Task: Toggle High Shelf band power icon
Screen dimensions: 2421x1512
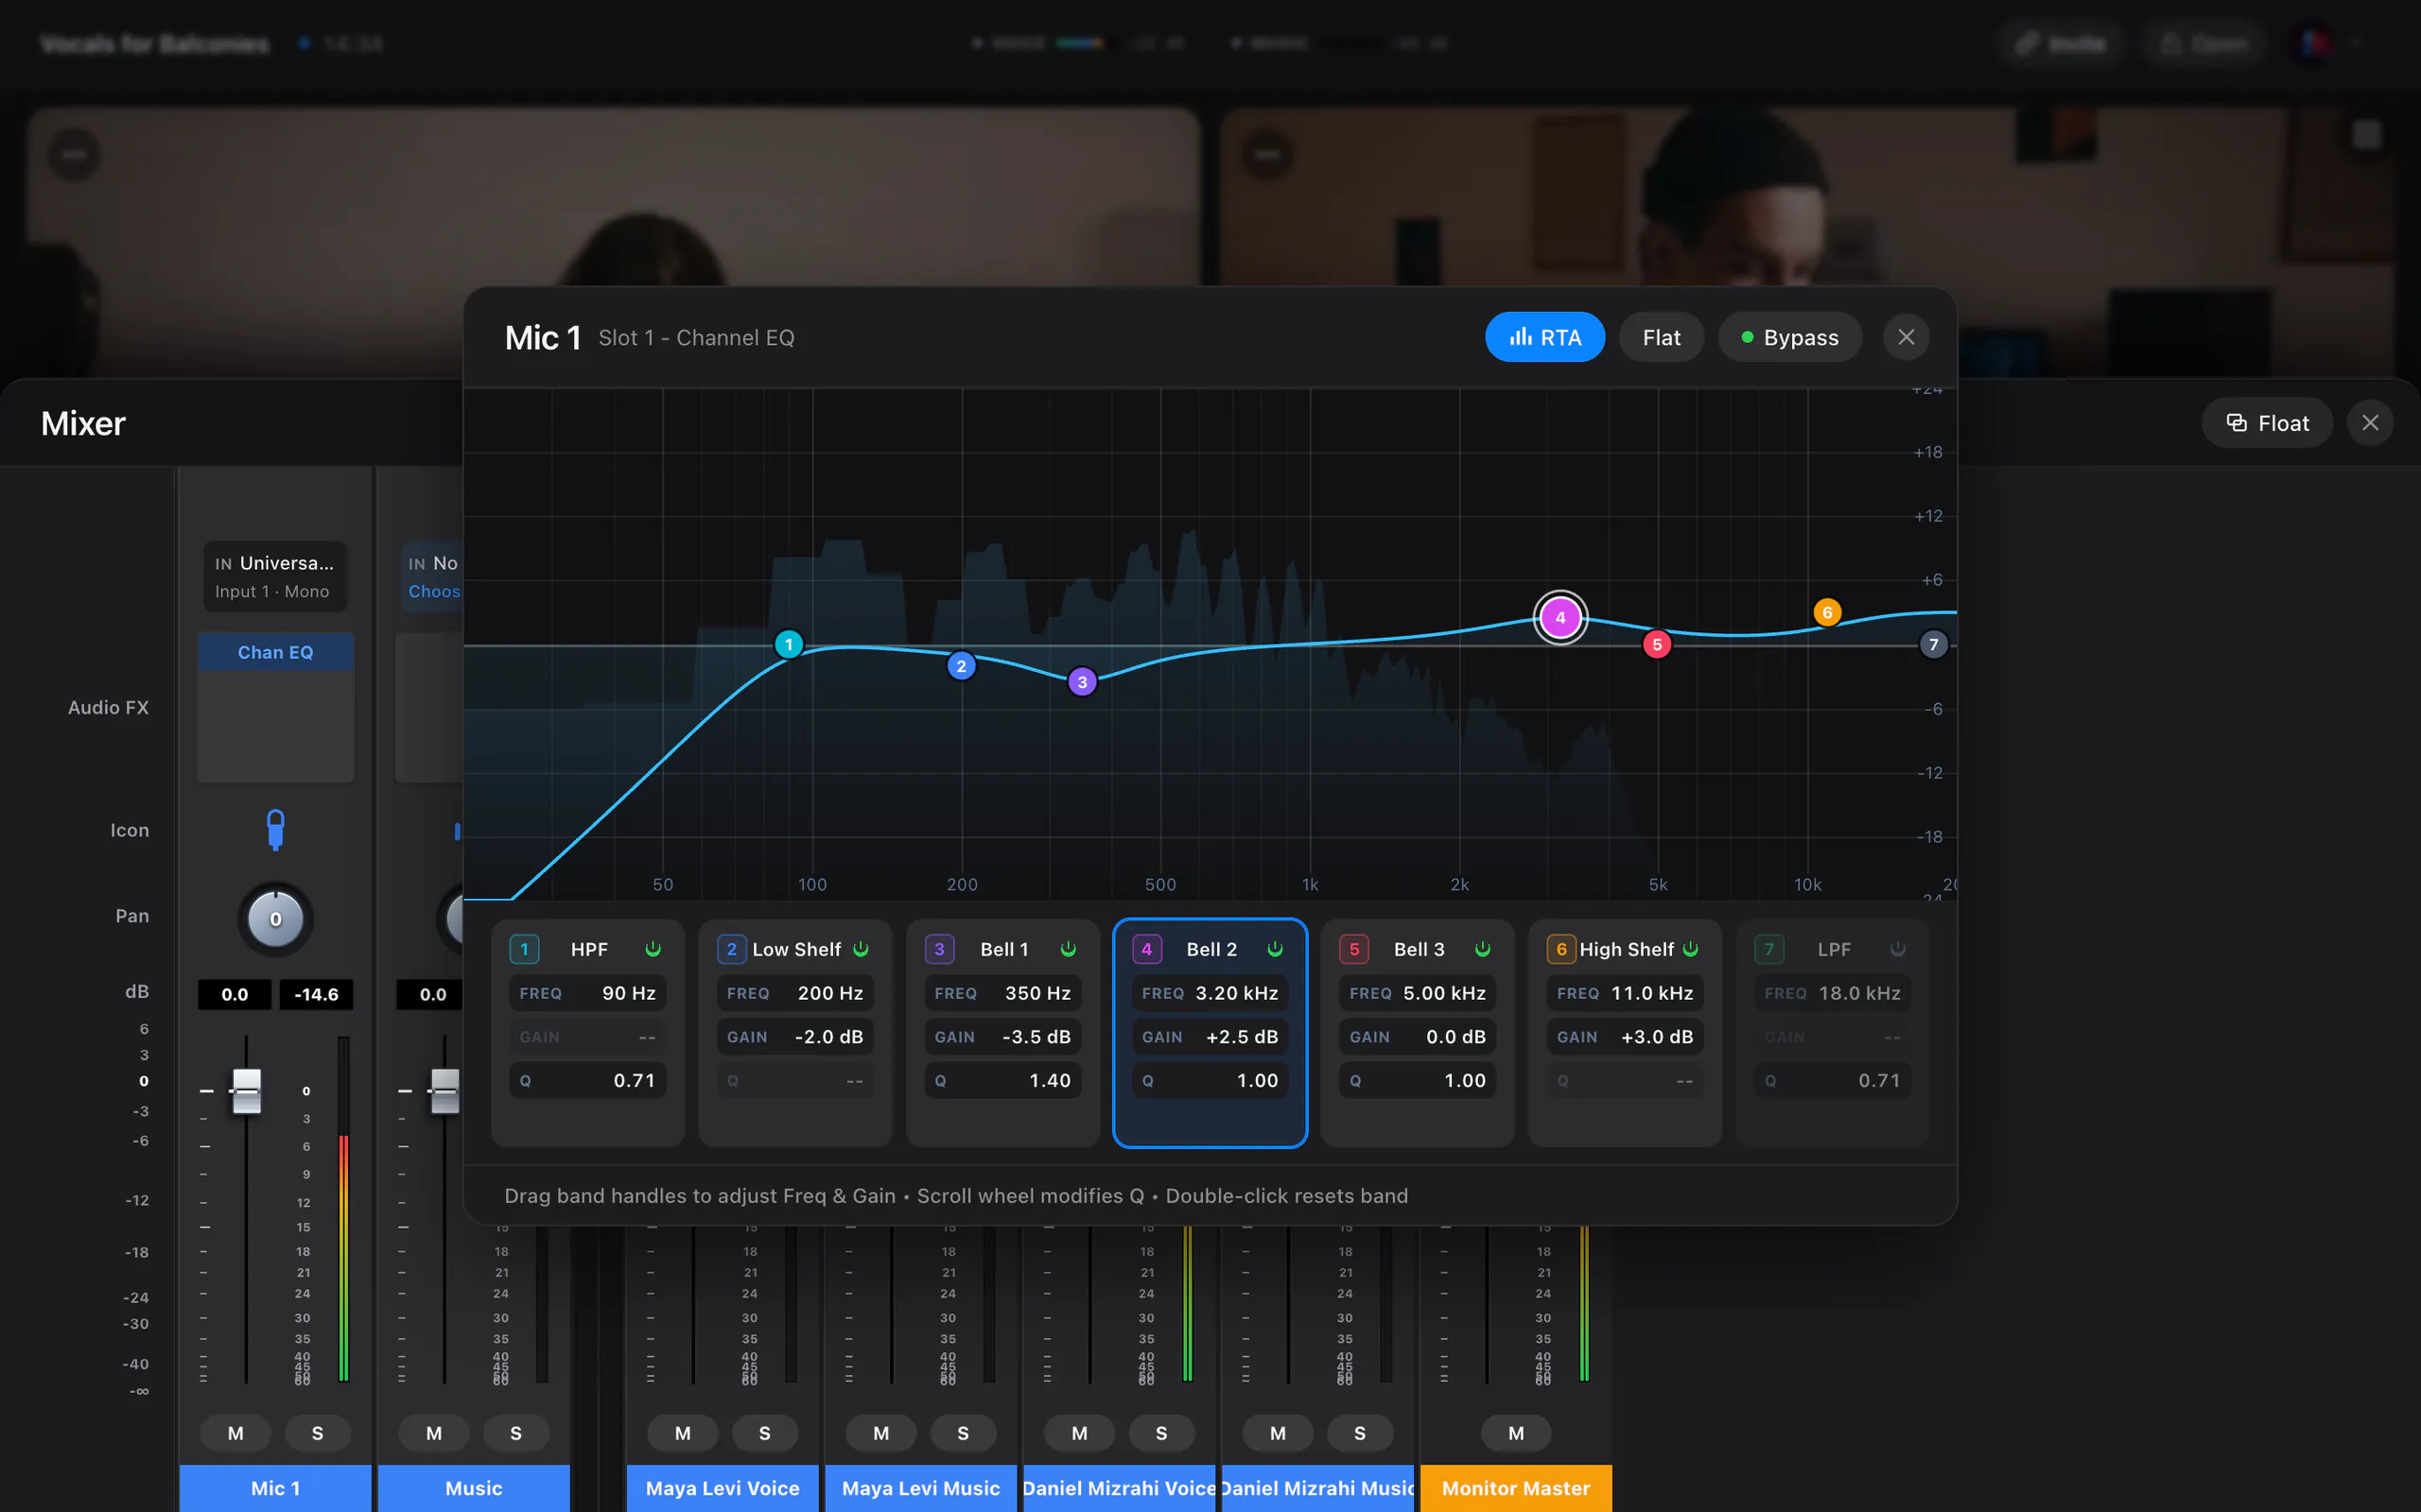Action: click(x=1691, y=948)
